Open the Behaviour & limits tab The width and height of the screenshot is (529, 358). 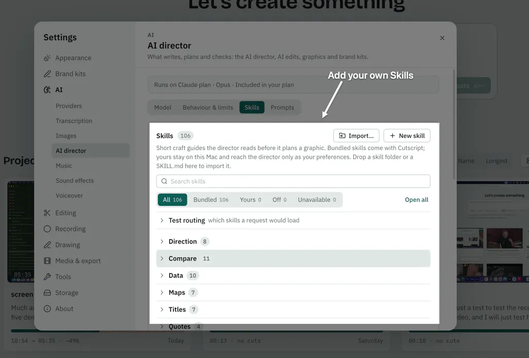click(x=208, y=108)
